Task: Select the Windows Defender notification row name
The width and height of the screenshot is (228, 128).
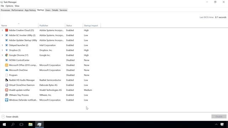Action: [x=23, y=100]
